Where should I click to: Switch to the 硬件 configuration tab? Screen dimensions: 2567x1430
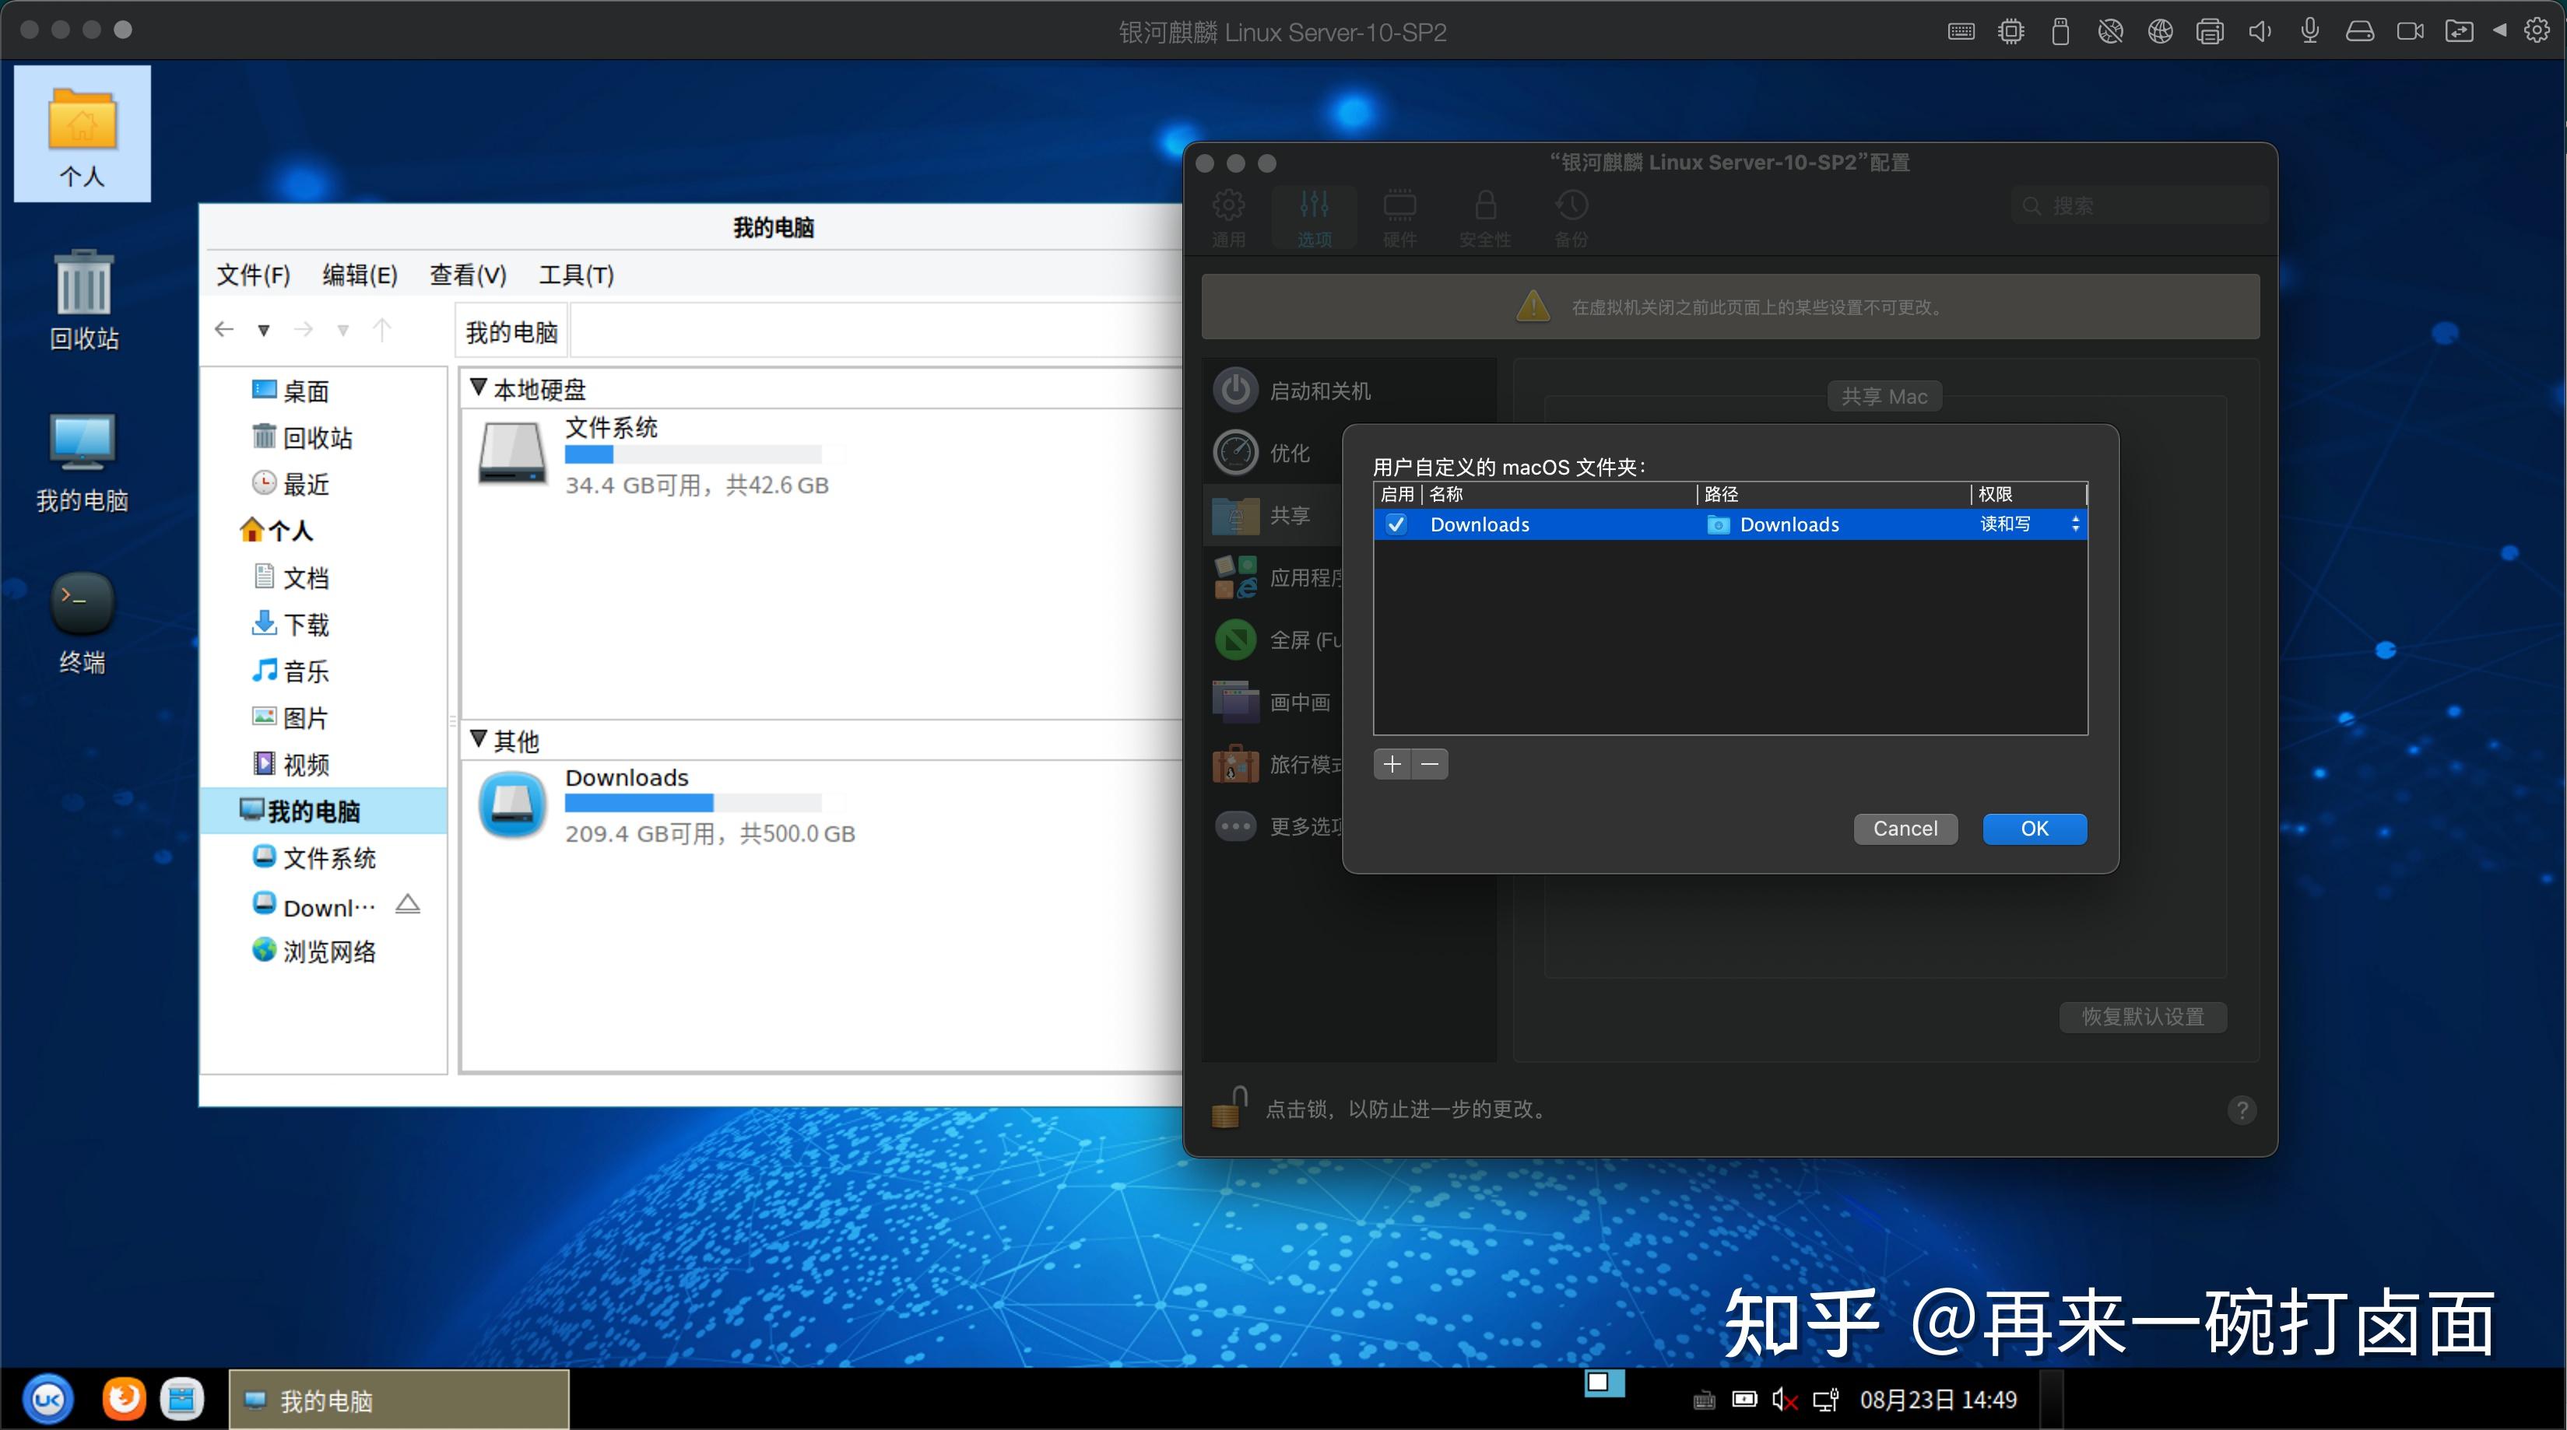point(1400,217)
